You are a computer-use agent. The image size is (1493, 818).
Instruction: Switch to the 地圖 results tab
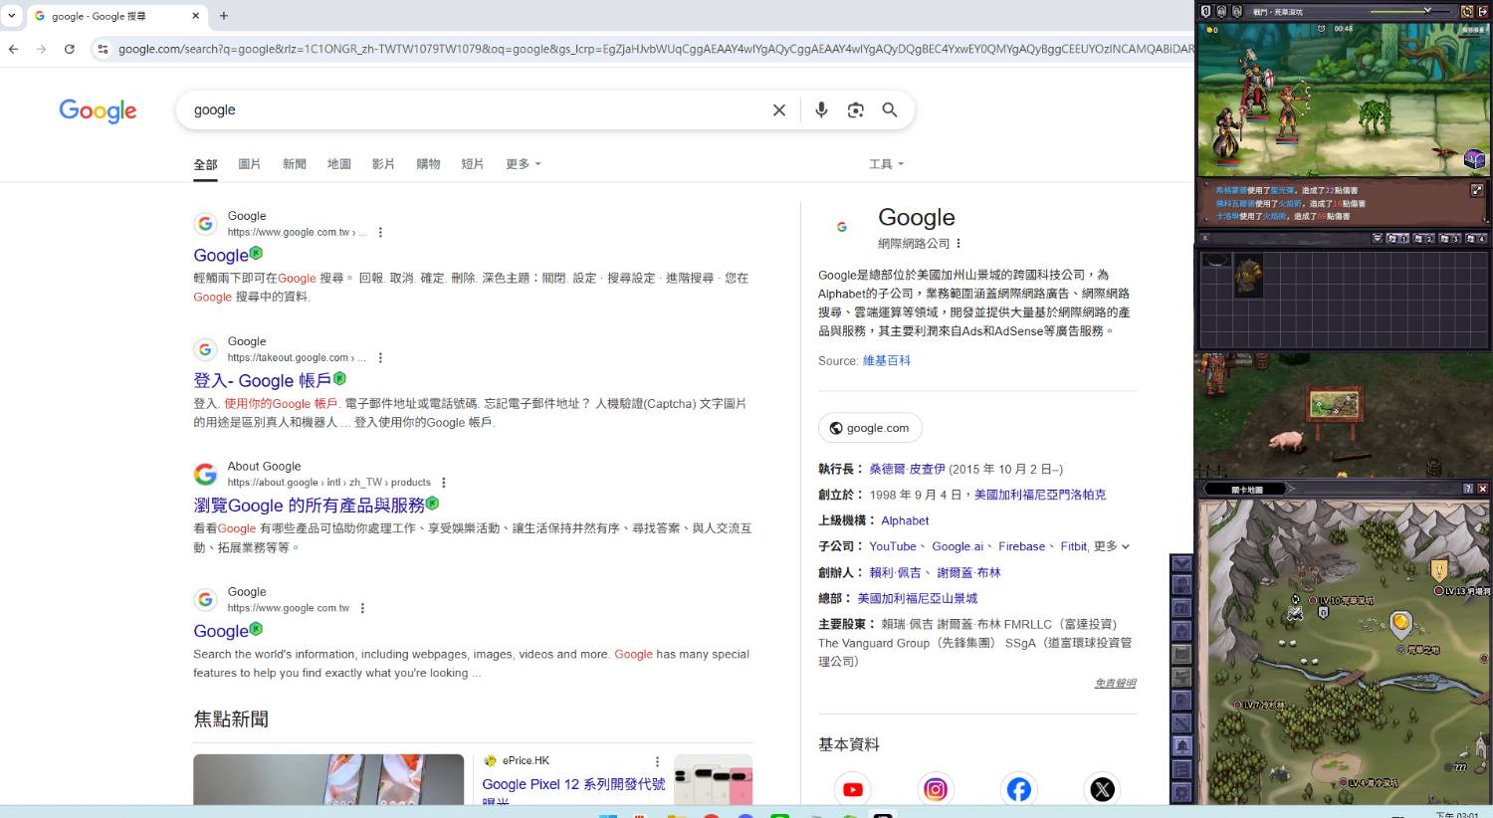point(339,164)
